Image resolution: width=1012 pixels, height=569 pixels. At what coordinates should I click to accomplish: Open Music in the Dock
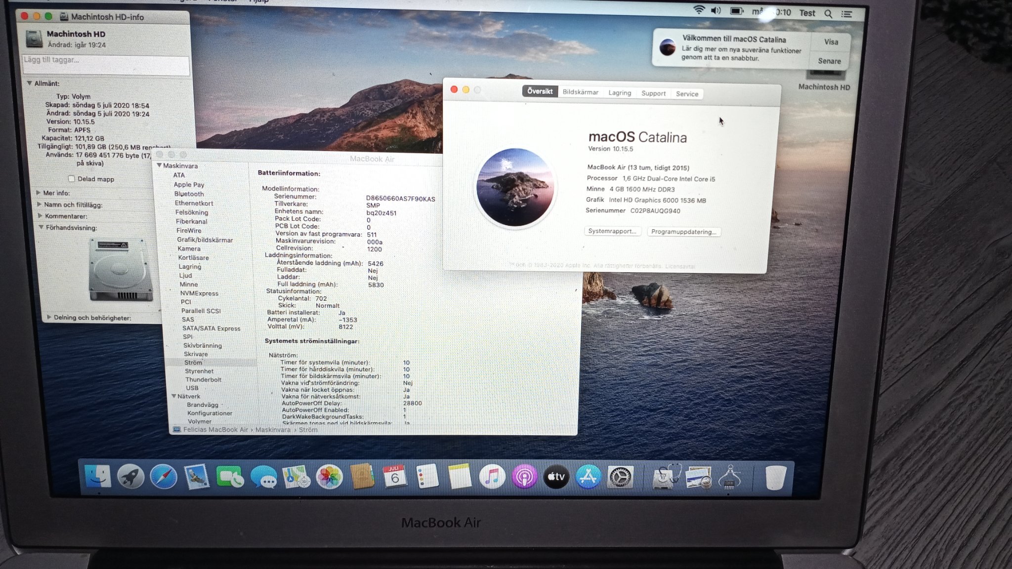coord(492,477)
